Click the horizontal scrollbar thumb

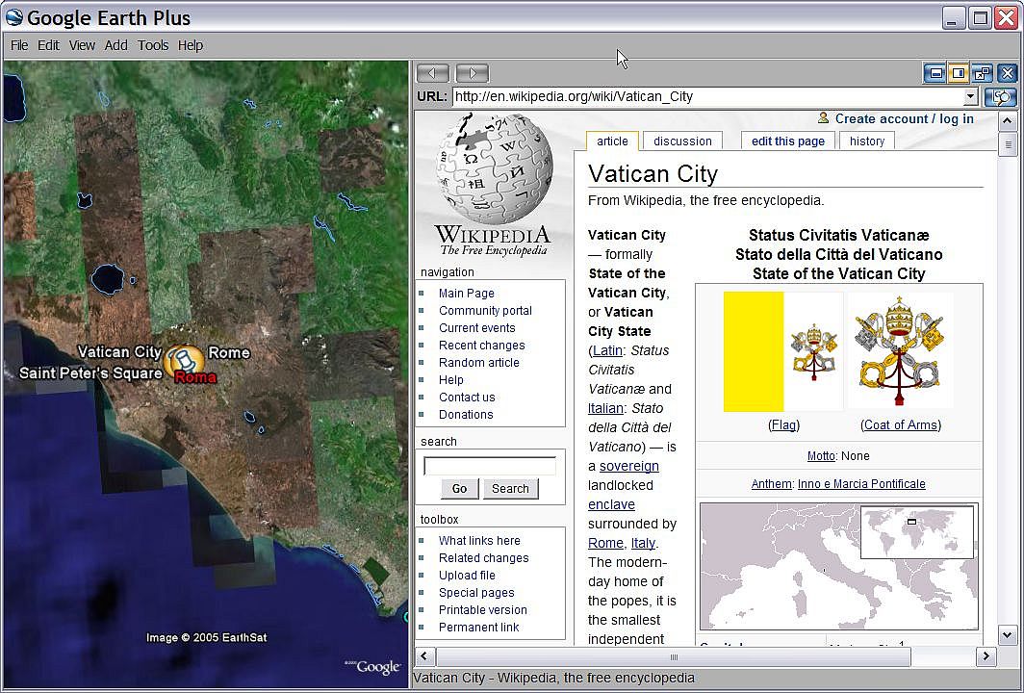(674, 657)
